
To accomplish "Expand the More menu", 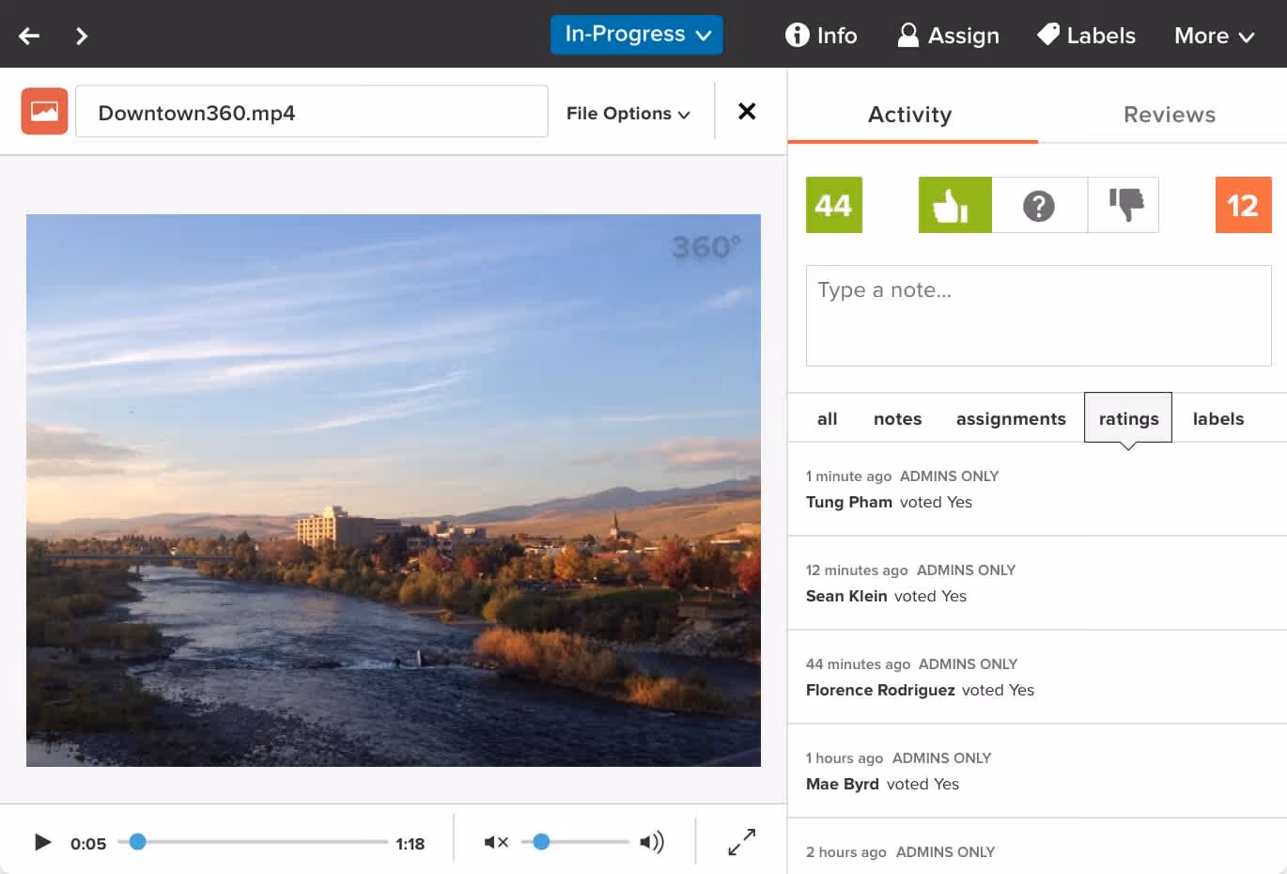I will click(1214, 36).
